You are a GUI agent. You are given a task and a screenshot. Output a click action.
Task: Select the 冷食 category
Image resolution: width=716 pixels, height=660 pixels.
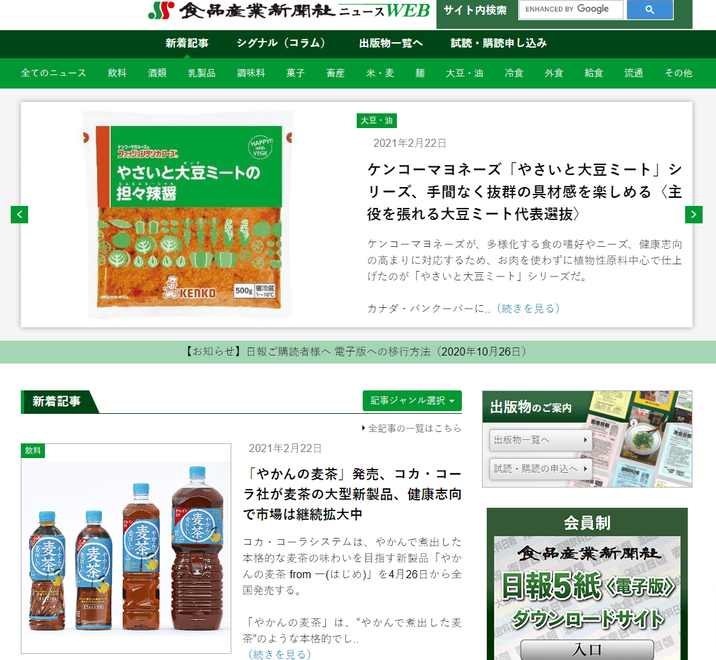(514, 73)
